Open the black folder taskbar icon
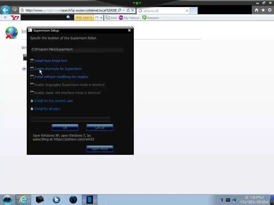The image size is (274, 205). click(x=40, y=200)
